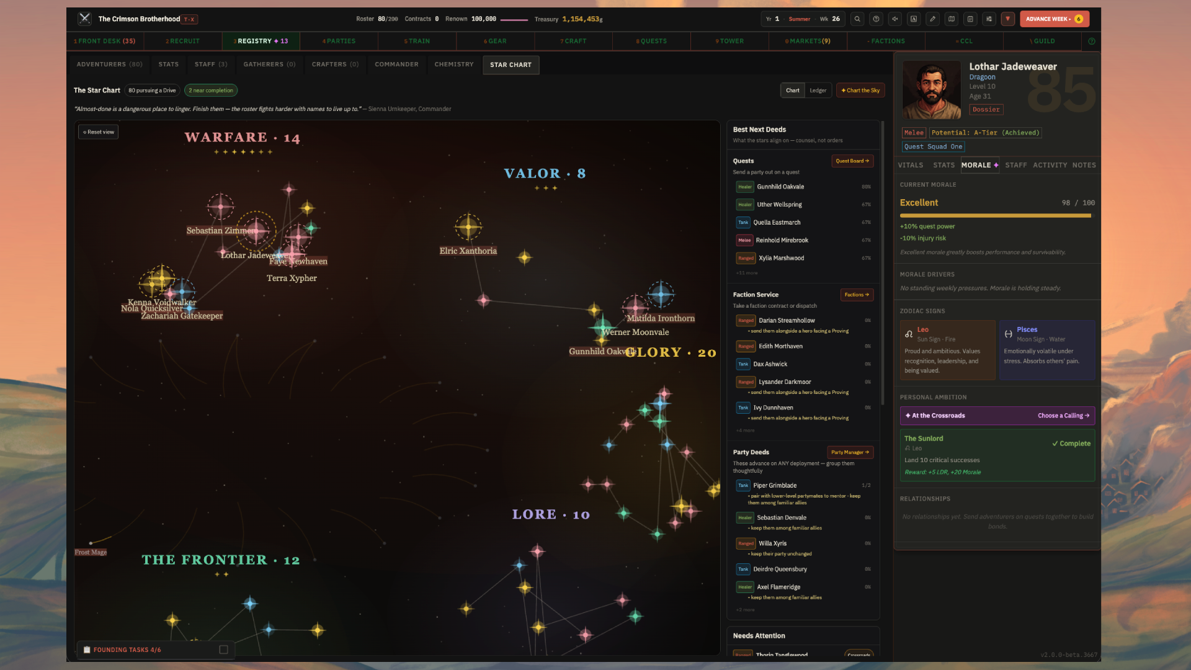Click the Tank badge beside Quella Eastmarch
Image resolution: width=1191 pixels, height=670 pixels.
pos(743,222)
